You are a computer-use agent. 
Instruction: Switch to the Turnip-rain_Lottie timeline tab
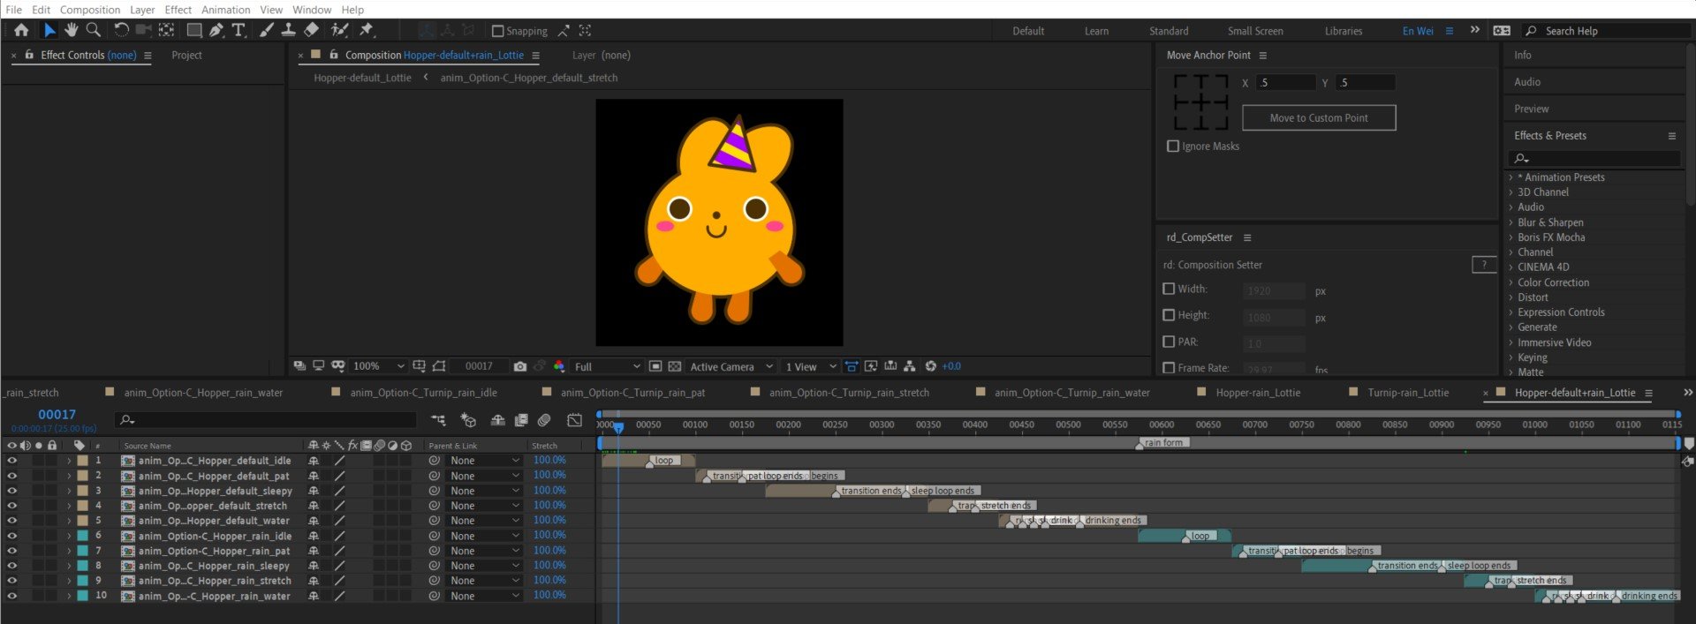pyautogui.click(x=1407, y=393)
